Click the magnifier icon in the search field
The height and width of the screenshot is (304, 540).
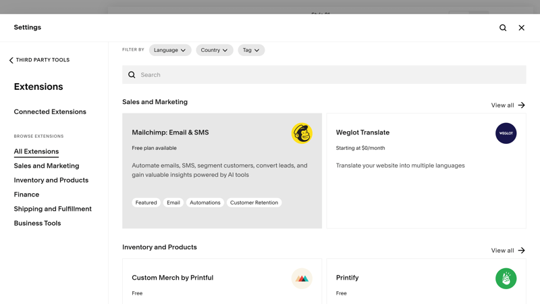tap(132, 75)
